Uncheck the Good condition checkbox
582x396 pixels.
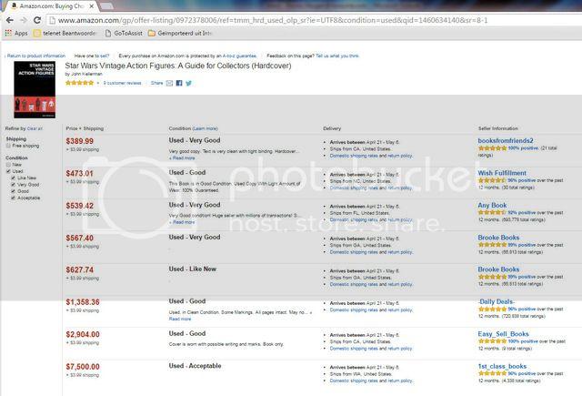pyautogui.click(x=13, y=191)
